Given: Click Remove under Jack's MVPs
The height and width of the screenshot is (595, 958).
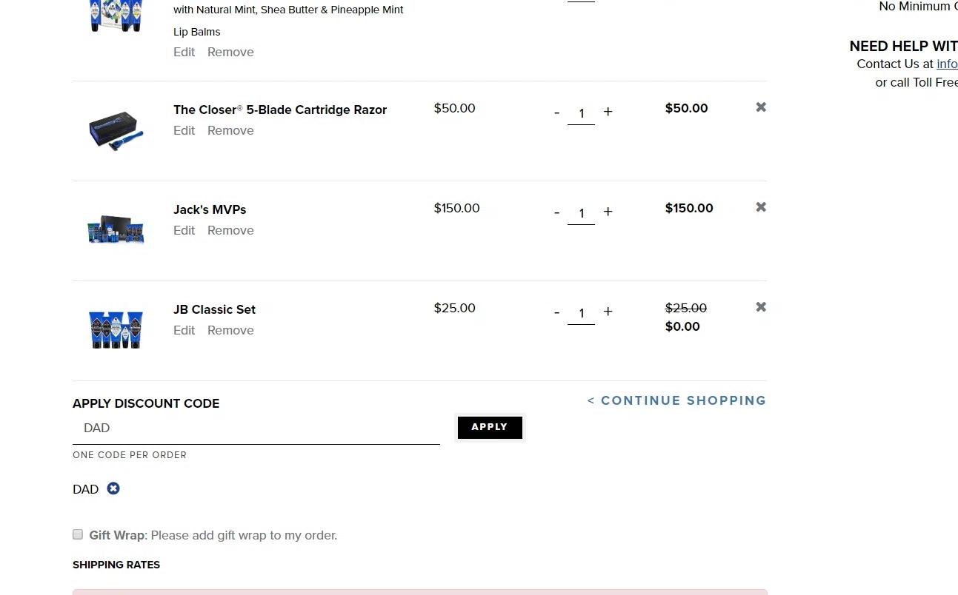Looking at the screenshot, I should pyautogui.click(x=230, y=230).
